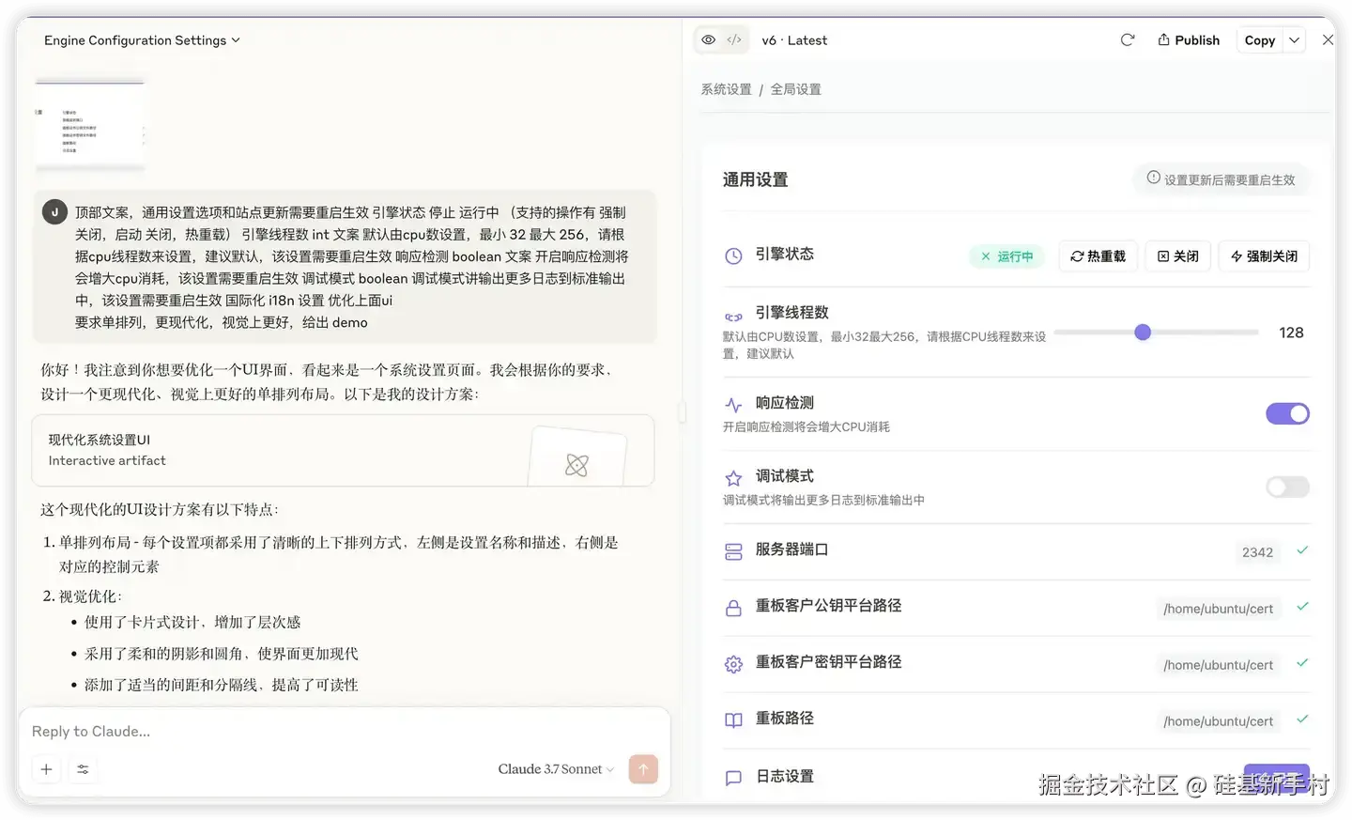
Task: Open the Claude 3.7 Sonnet model selector
Action: (555, 768)
